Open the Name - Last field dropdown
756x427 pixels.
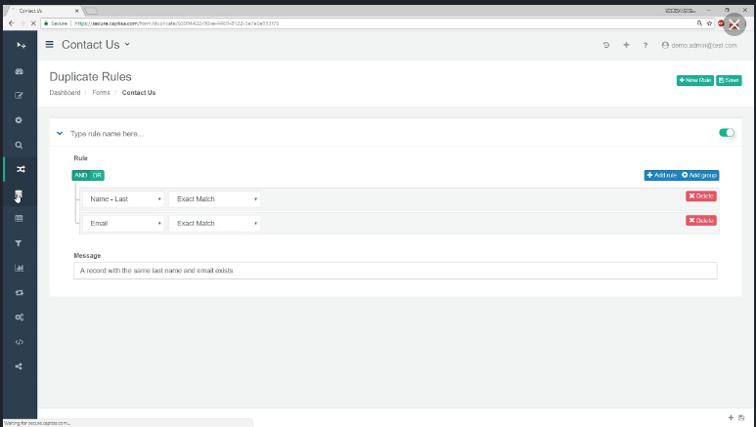(x=123, y=199)
